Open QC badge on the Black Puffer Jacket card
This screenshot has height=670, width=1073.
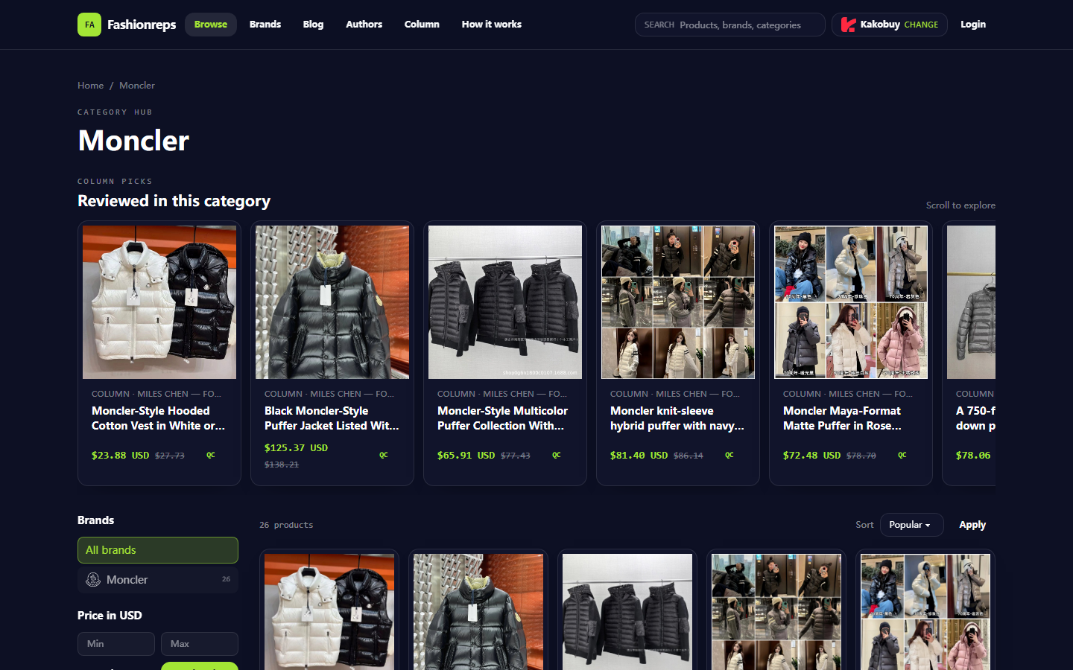tap(384, 455)
